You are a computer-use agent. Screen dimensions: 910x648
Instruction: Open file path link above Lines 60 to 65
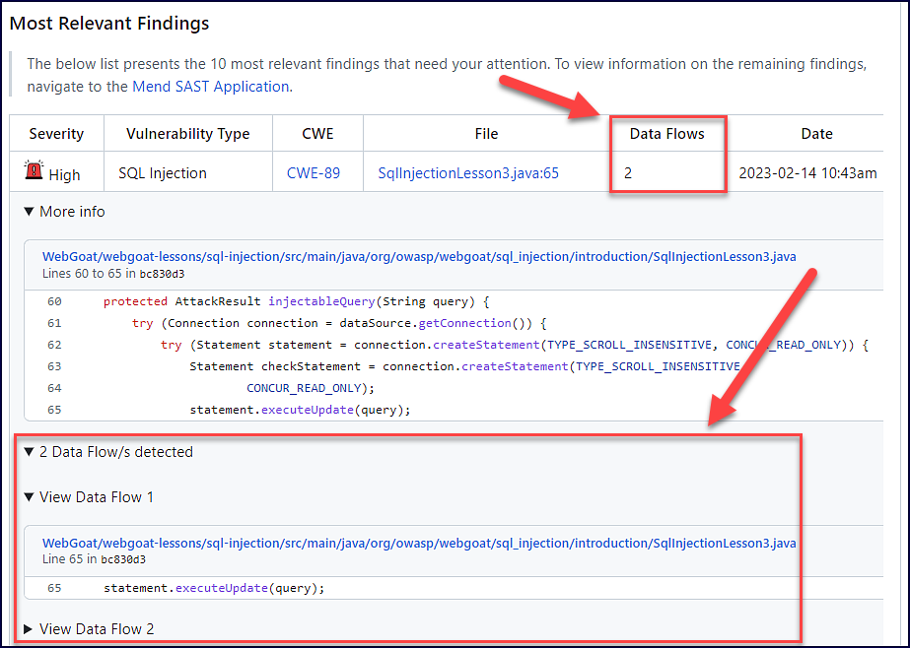pyautogui.click(x=419, y=257)
